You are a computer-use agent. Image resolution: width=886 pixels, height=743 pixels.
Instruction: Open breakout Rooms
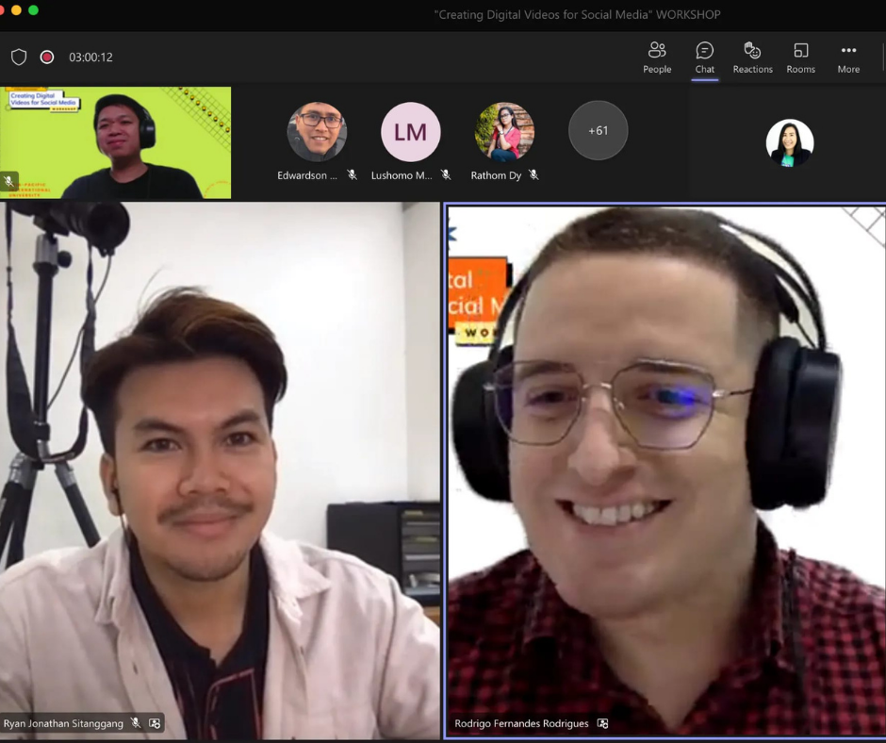pos(800,58)
